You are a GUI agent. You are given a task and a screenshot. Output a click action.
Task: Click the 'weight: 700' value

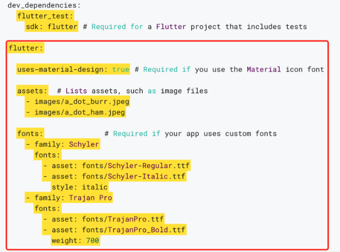(x=75, y=240)
